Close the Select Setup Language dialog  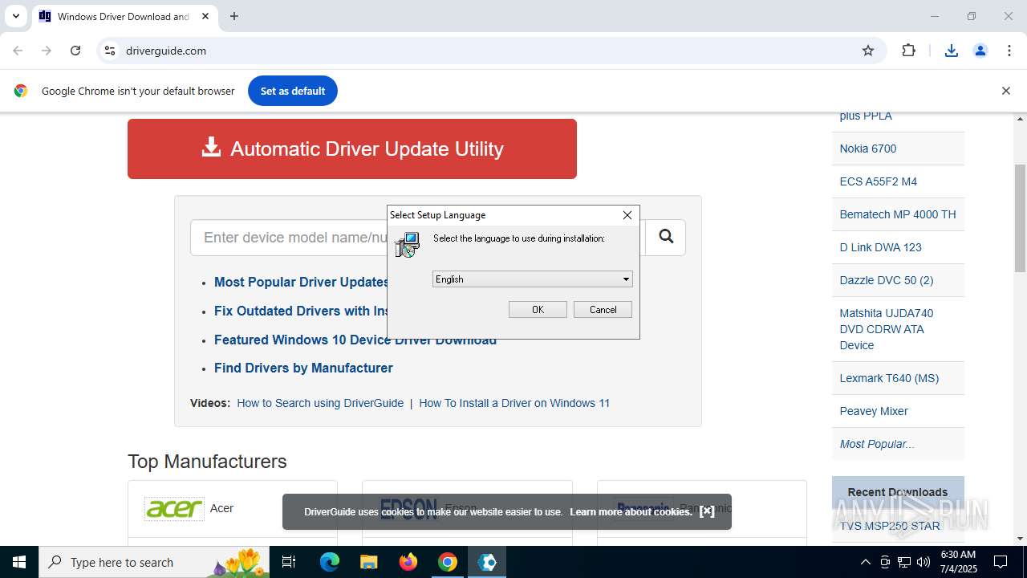click(x=627, y=215)
